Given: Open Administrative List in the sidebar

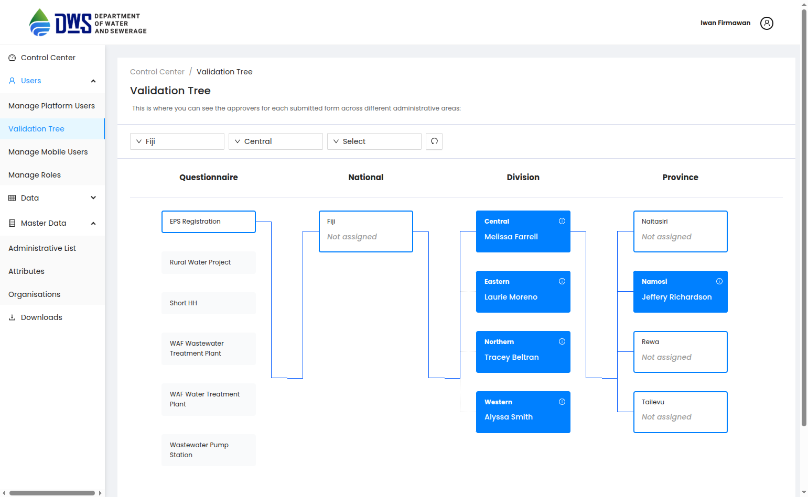Looking at the screenshot, I should point(52,248).
